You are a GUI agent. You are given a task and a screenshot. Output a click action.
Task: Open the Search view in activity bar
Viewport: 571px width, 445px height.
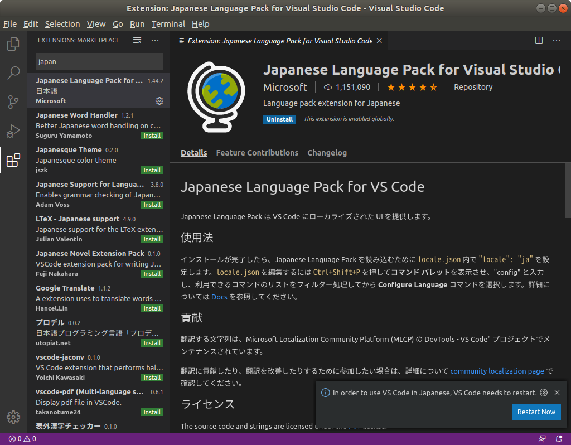click(13, 73)
